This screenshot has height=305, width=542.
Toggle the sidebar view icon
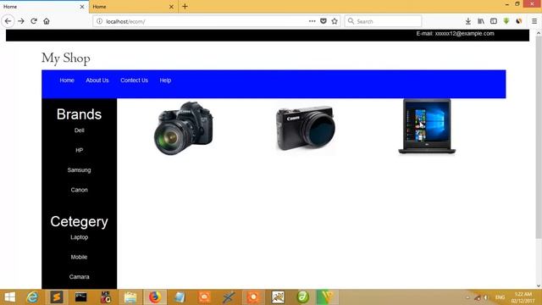tap(494, 21)
